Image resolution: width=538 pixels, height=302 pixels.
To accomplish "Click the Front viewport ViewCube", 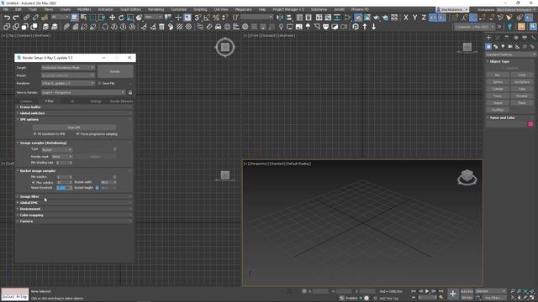I will pos(467,47).
